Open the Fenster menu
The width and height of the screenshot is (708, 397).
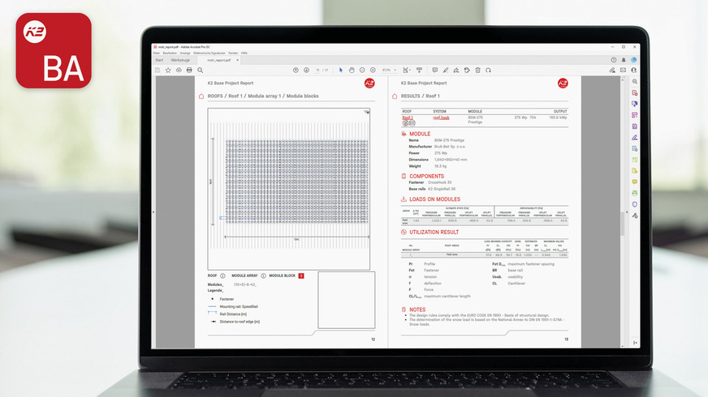232,53
